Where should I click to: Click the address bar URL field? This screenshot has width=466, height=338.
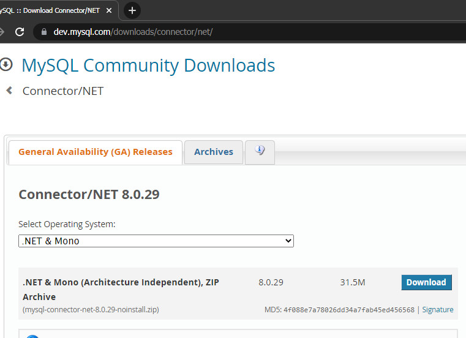(x=250, y=32)
